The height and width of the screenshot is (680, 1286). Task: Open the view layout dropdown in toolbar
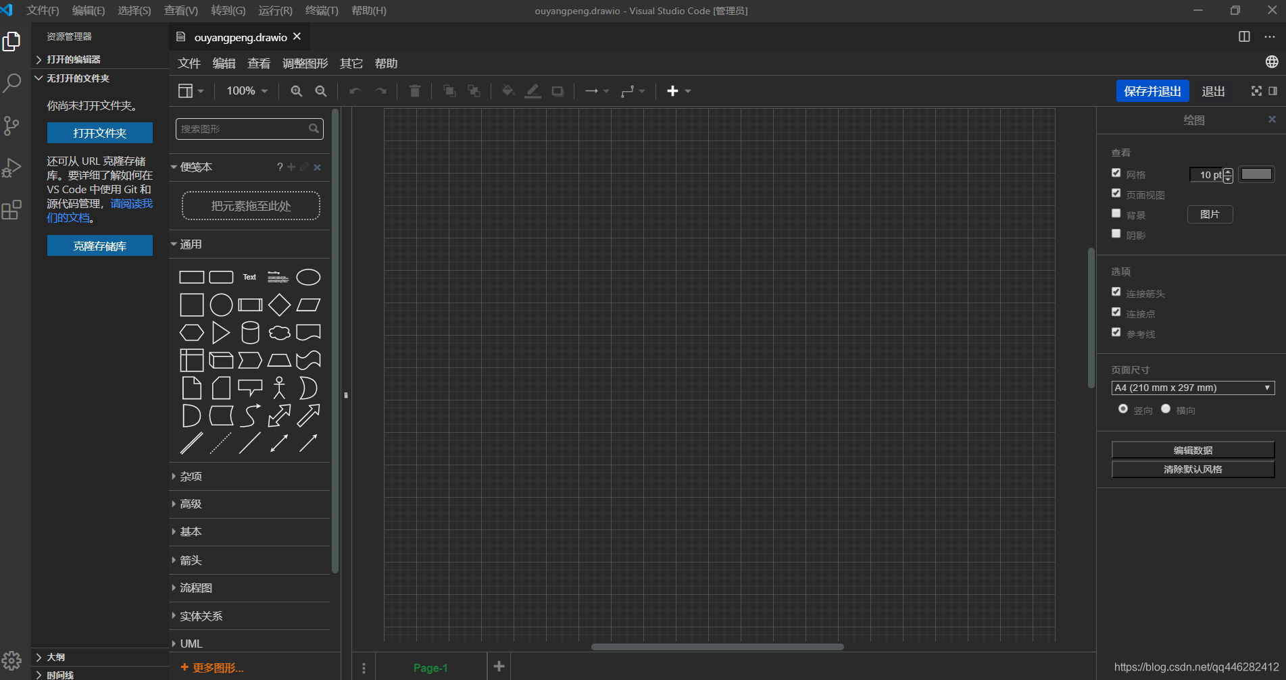click(x=191, y=91)
